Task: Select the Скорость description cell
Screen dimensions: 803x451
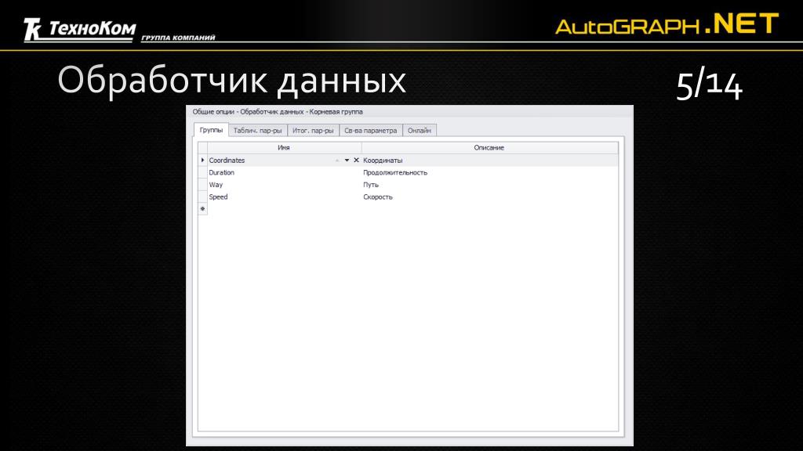Action: click(x=490, y=197)
